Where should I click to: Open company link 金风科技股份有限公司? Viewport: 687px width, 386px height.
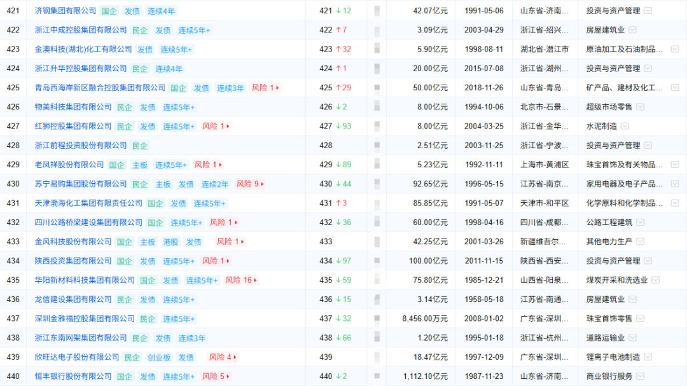[73, 242]
